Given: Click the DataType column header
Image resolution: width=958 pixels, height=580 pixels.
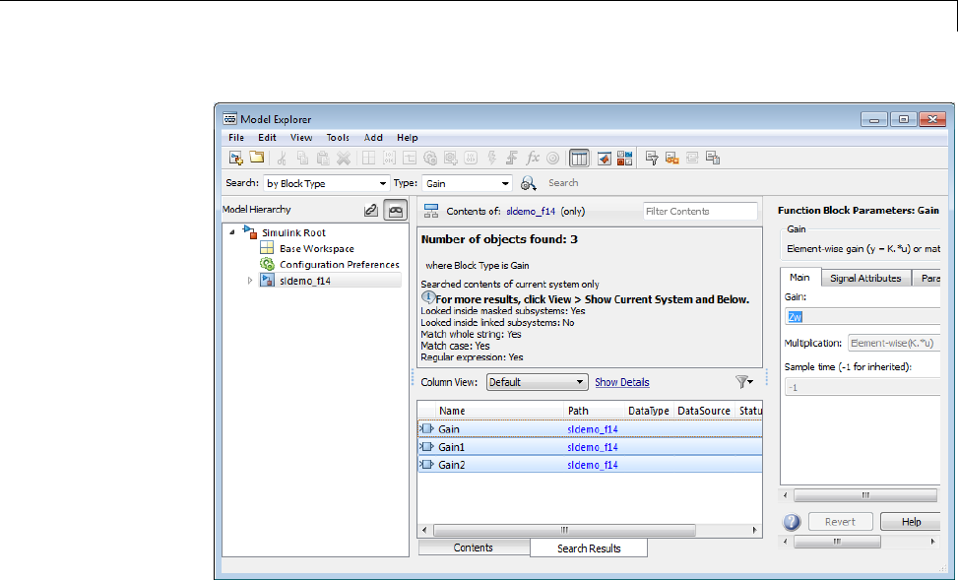Looking at the screenshot, I should click(648, 411).
